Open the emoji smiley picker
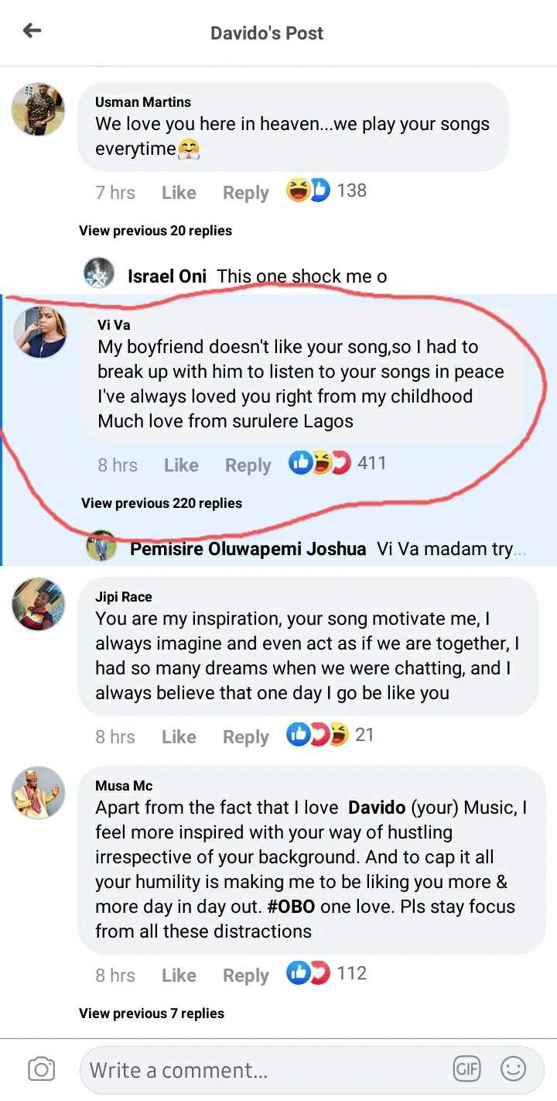Viewport: 557px width, 1101px height. [513, 1069]
